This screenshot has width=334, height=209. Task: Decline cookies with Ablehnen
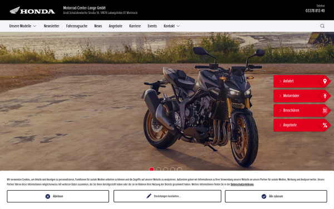tap(58, 196)
